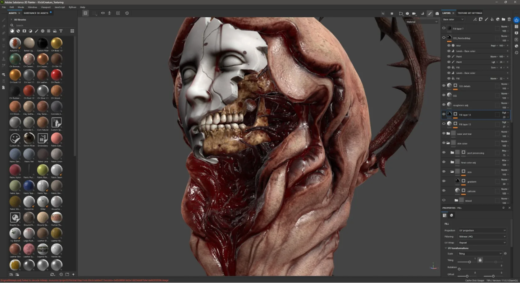Open the UV projection dropdown
520x283 pixels.
482,230
